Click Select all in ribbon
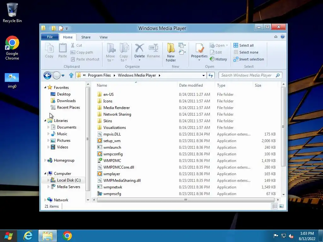This screenshot has height=242, width=323. [244, 45]
